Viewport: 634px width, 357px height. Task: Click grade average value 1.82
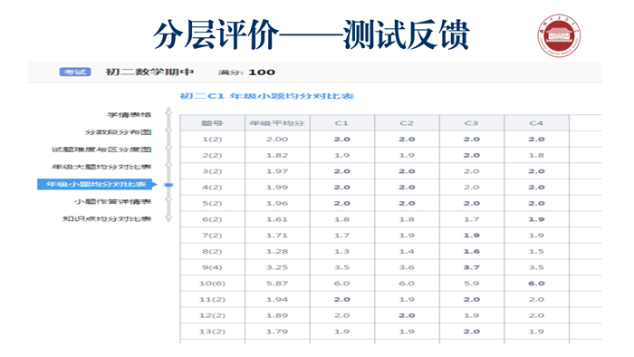277,155
